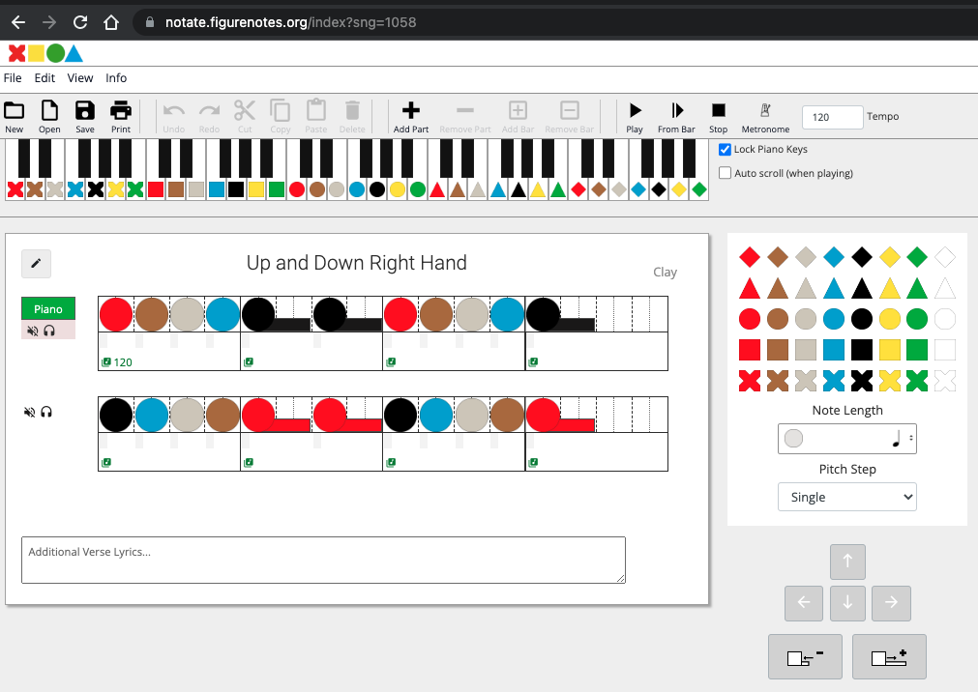The image size is (978, 692).
Task: Select the green Piano part label
Action: (48, 309)
